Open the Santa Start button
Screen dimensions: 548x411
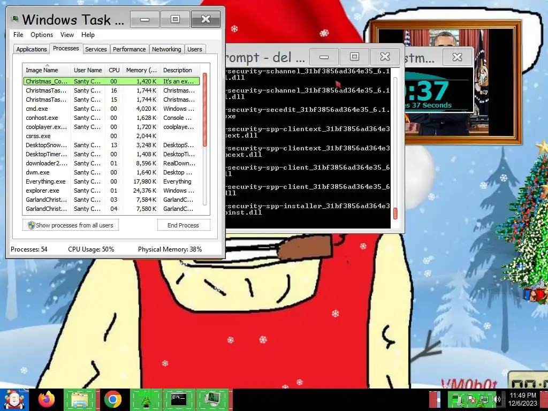click(x=14, y=399)
